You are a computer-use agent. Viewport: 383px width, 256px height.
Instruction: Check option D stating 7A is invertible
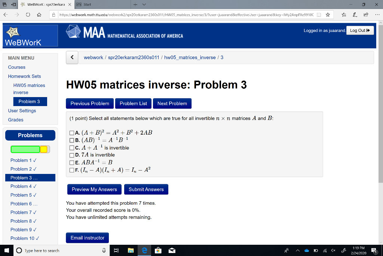click(x=71, y=154)
